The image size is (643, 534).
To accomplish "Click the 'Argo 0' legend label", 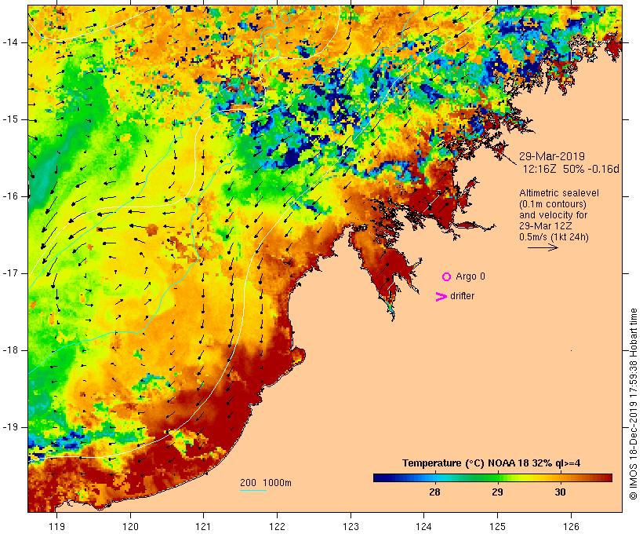I will click(x=470, y=276).
